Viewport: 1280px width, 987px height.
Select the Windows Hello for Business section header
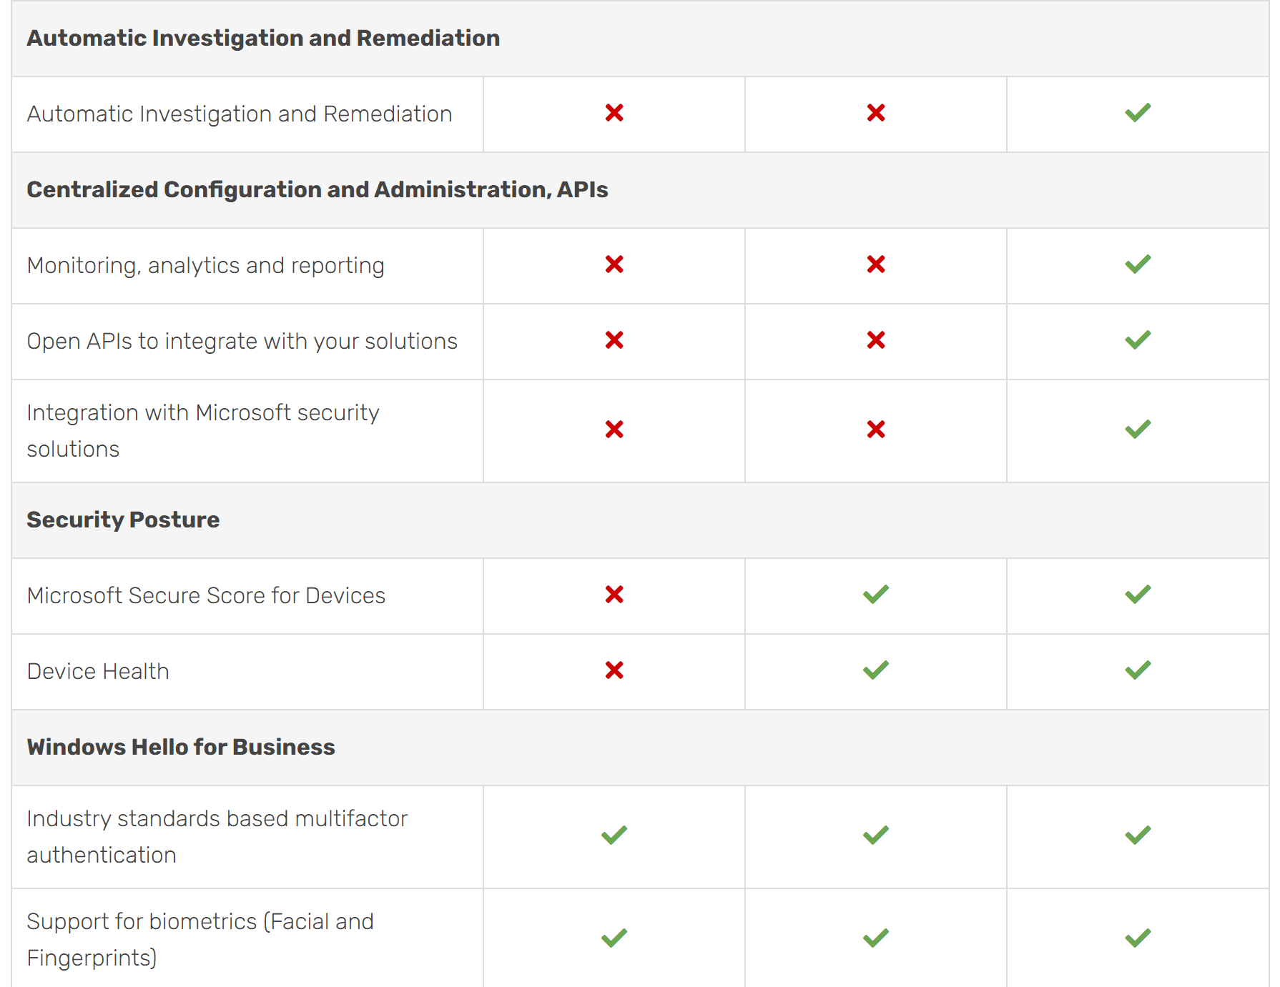[x=181, y=747]
